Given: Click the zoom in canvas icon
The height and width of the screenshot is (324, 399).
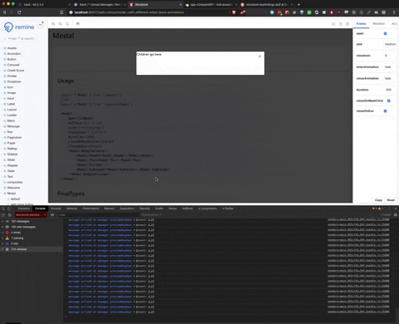Looking at the screenshot, I should pos(53,24).
